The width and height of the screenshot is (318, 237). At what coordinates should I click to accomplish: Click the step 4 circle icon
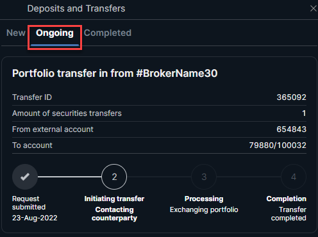pos(294,177)
